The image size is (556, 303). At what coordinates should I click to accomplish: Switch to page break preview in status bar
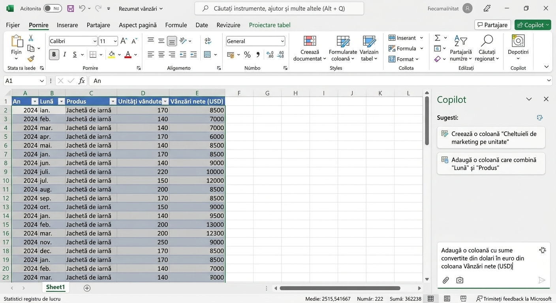(x=463, y=299)
